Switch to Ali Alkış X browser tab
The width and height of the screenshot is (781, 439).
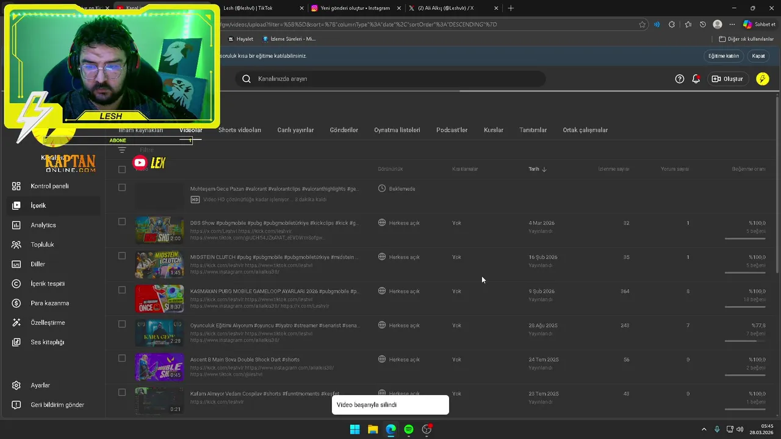pyautogui.click(x=452, y=8)
